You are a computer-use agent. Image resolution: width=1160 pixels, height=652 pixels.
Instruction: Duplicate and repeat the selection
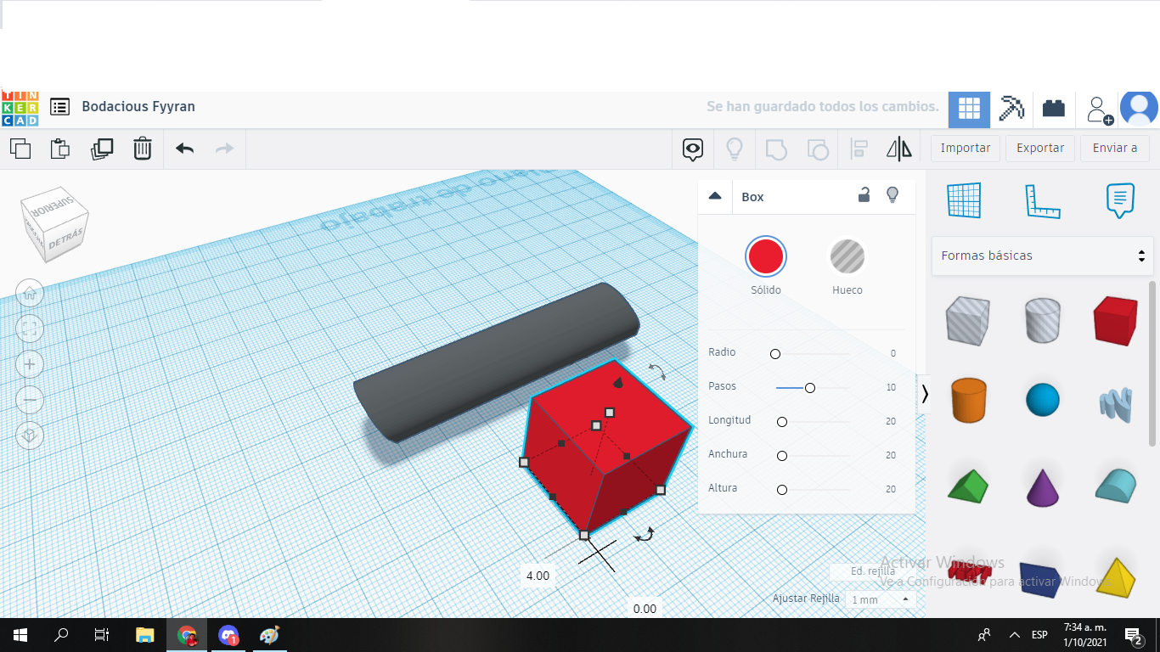102,149
